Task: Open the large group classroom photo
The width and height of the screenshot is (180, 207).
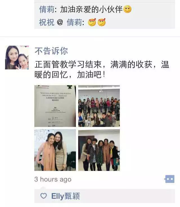Action: point(99,106)
